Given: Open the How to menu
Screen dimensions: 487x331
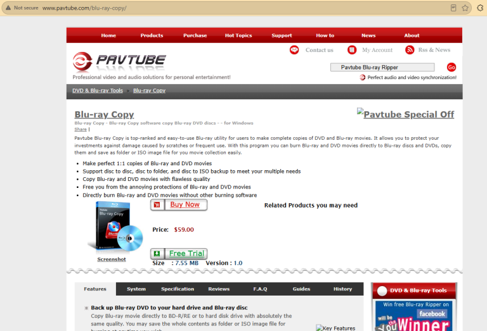Looking at the screenshot, I should (x=325, y=35).
